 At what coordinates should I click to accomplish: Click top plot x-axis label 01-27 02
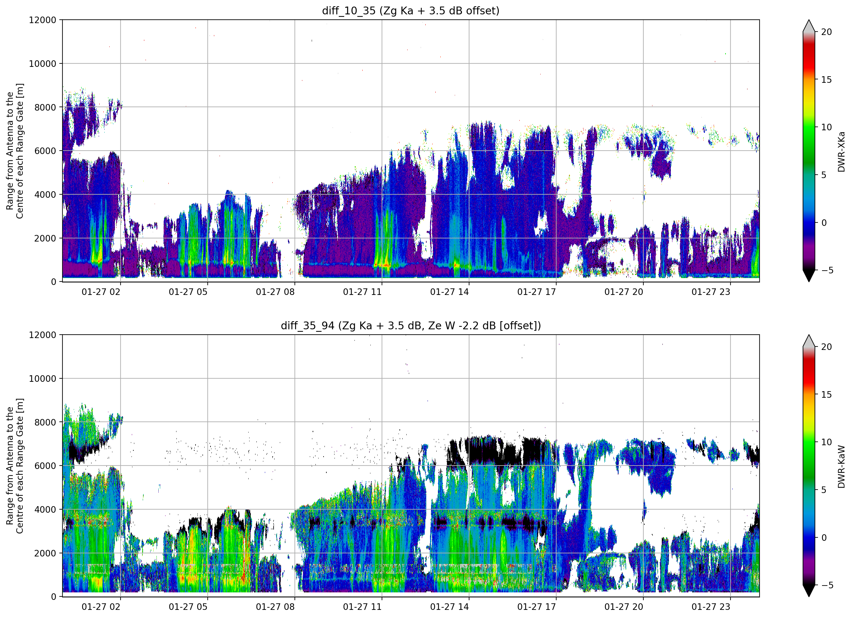tap(101, 292)
